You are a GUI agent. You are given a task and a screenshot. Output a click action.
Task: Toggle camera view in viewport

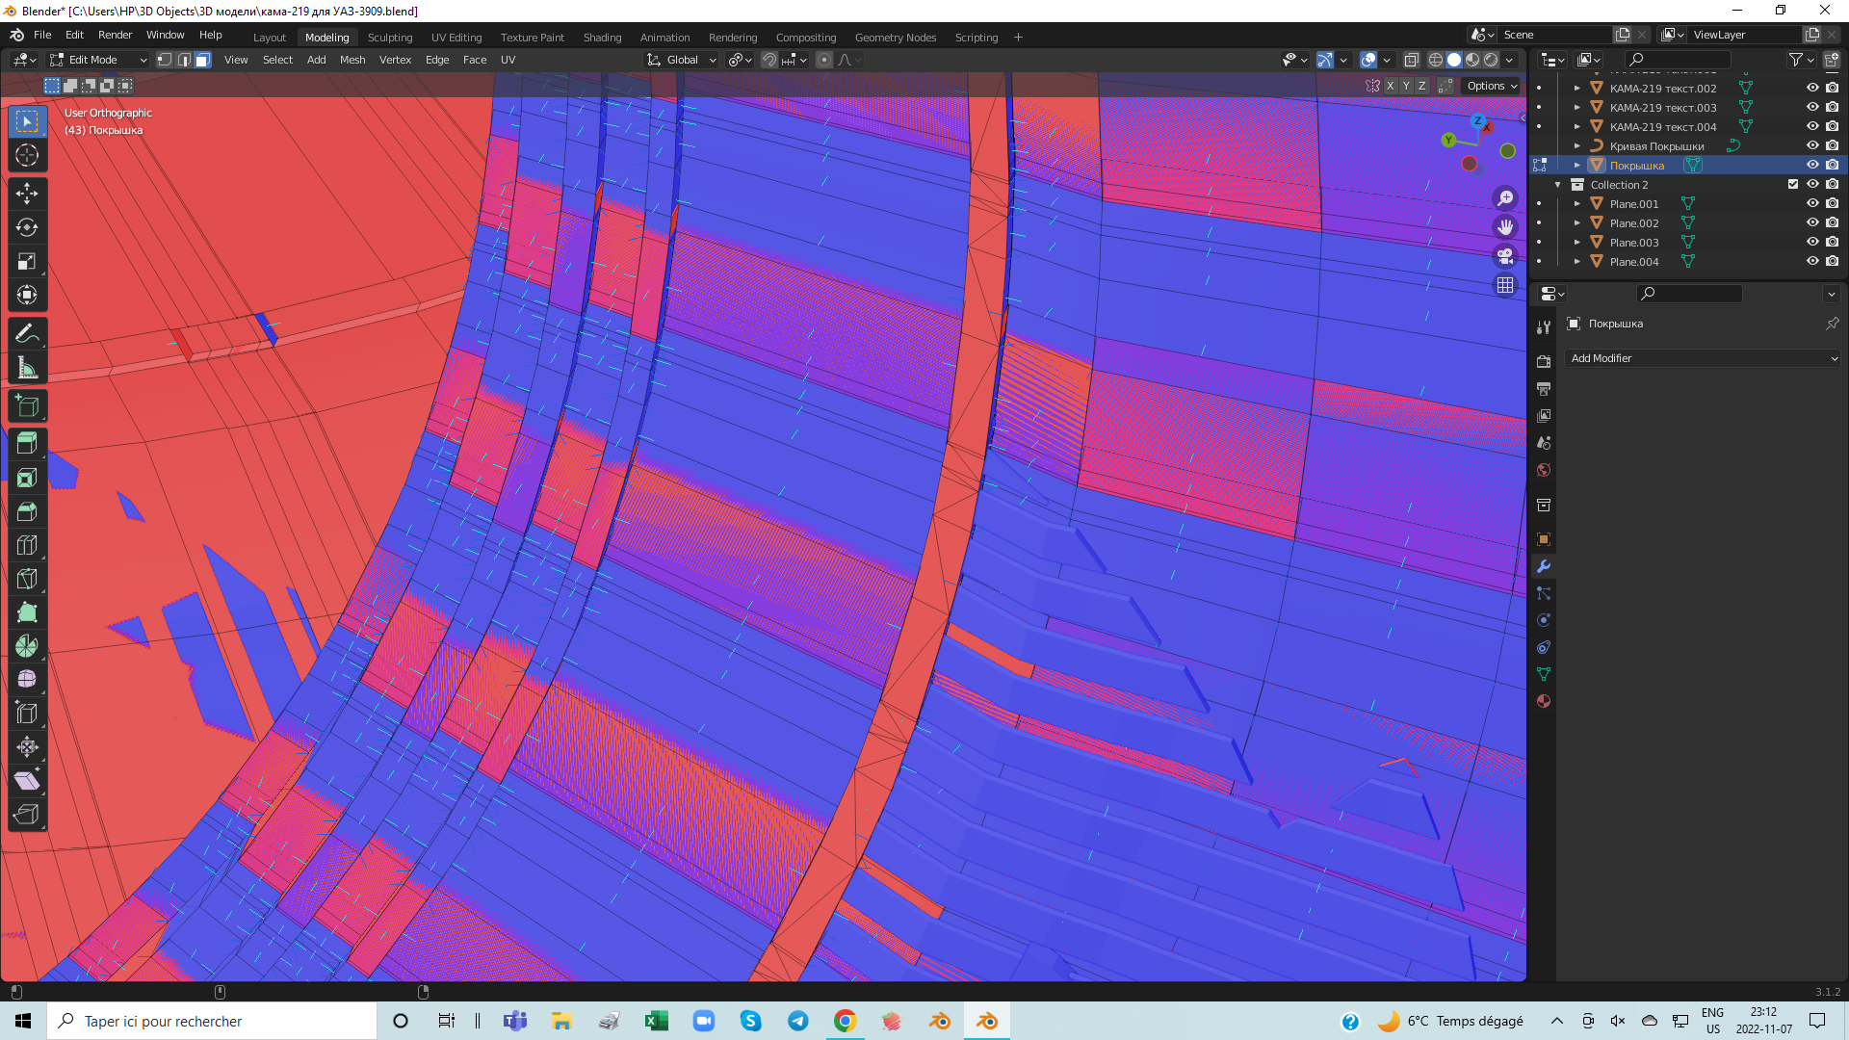1504,256
